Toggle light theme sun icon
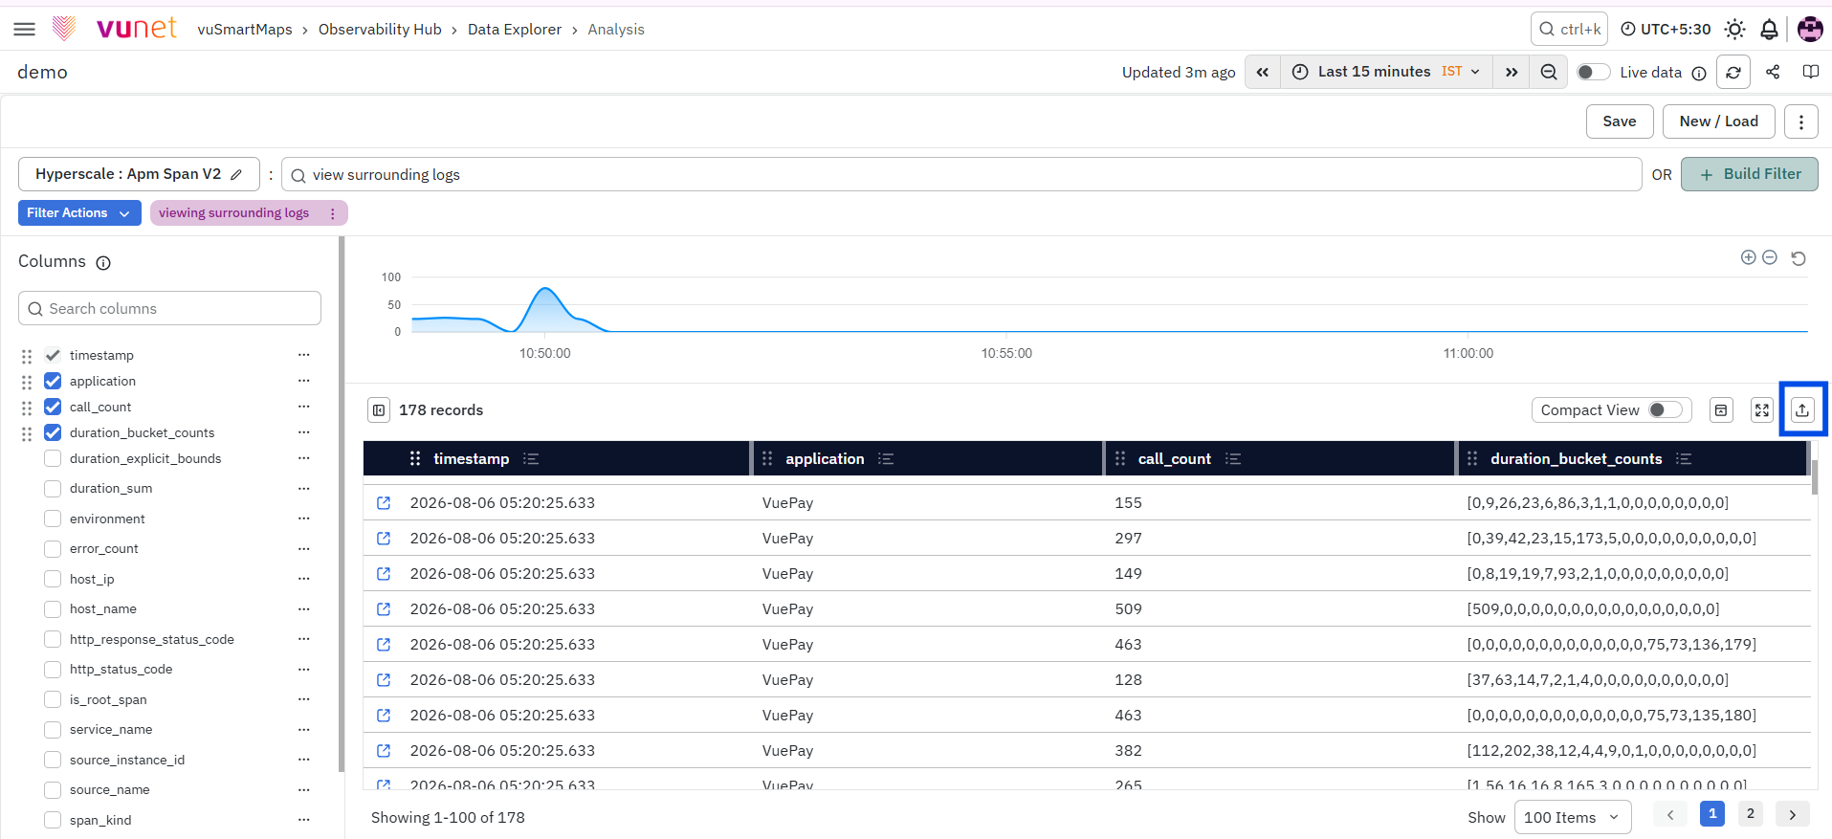 coord(1734,30)
